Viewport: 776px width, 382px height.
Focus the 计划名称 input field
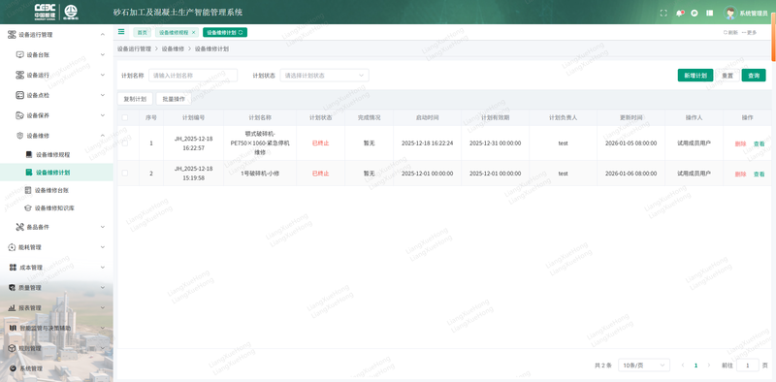(193, 76)
